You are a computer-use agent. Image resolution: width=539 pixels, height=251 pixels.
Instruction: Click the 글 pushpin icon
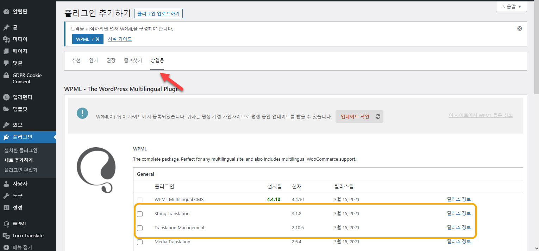(6, 27)
